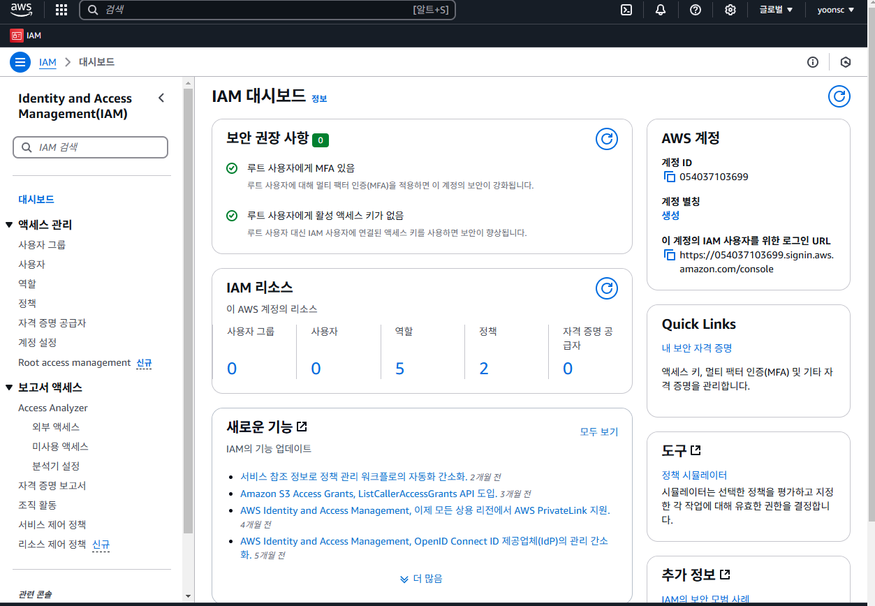Screen dimensions: 875x606
Task: Click 생성 to create account alias
Action: tap(670, 216)
